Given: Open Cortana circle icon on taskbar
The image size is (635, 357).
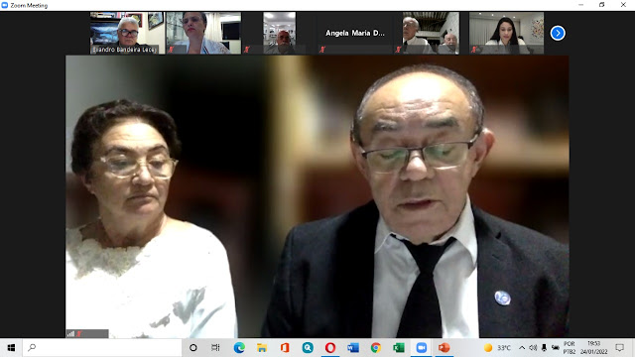Looking at the screenshot, I should click(193, 348).
